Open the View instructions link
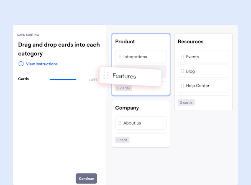 (42, 64)
